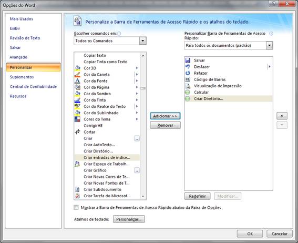
Task: Click the Criar Subdocumento icon
Action: point(77,189)
